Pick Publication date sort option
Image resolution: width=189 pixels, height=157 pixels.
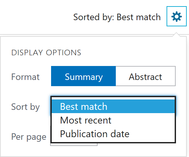[x=113, y=134]
